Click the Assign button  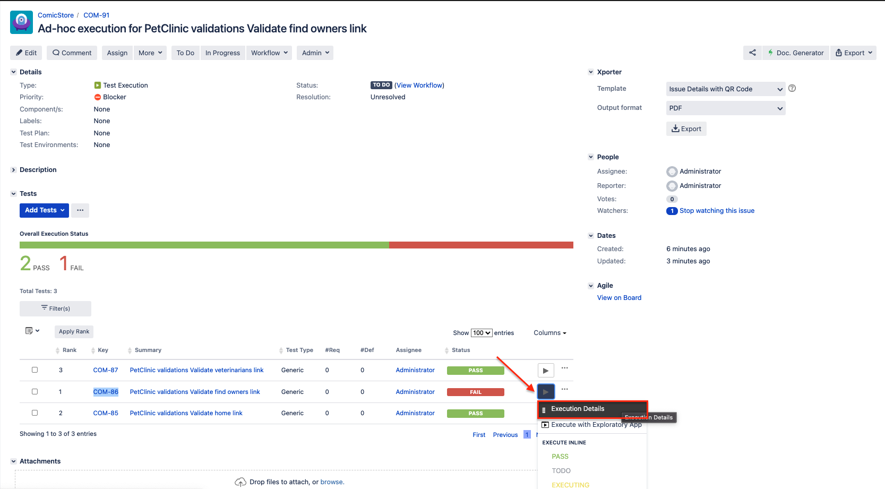[x=117, y=53]
